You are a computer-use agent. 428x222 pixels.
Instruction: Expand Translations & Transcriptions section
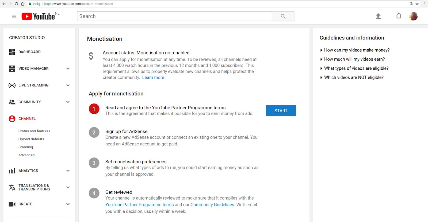(x=68, y=187)
